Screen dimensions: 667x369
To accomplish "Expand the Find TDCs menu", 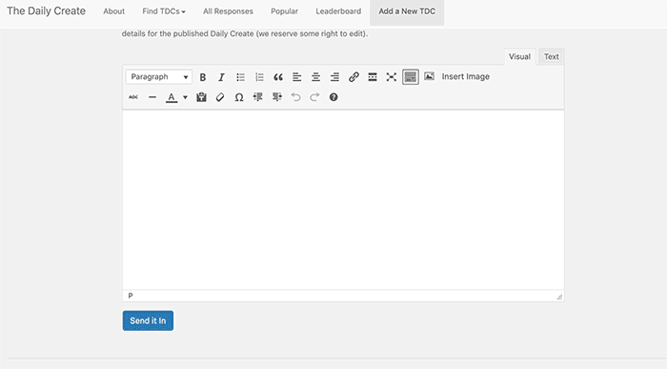I will point(164,11).
